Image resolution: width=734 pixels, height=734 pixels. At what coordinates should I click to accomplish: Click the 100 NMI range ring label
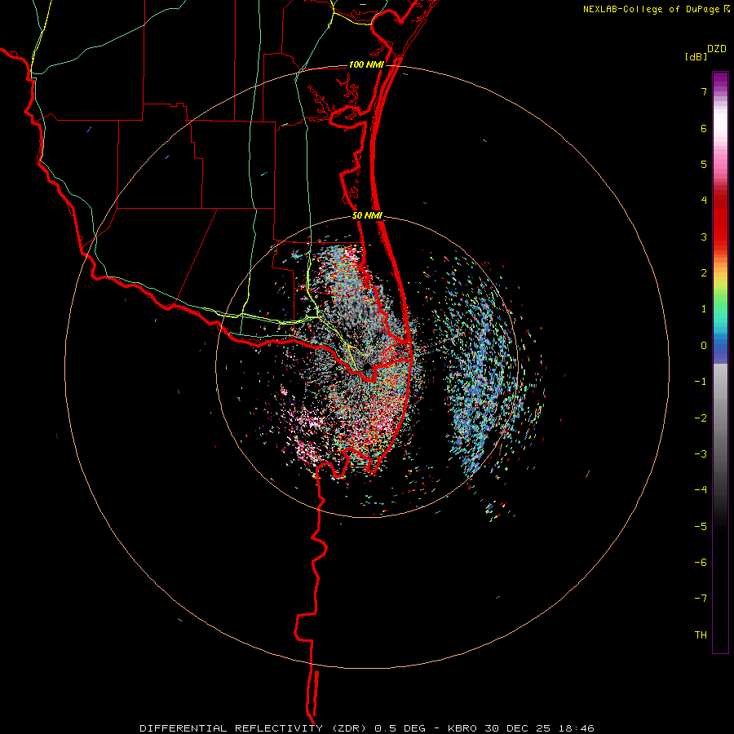click(366, 64)
